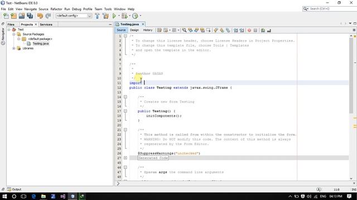The width and height of the screenshot is (357, 200).
Task: Click the Previous Bookmark icon
Action: coord(216,30)
